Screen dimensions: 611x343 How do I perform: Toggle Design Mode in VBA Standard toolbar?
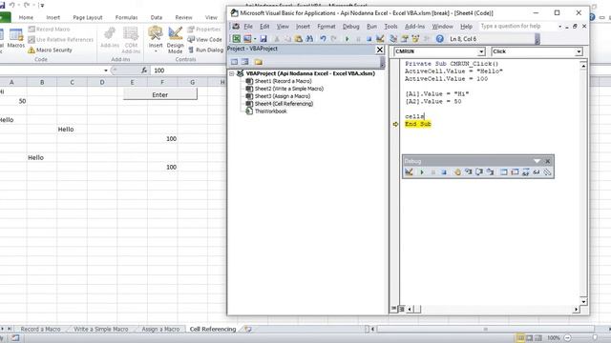click(380, 38)
